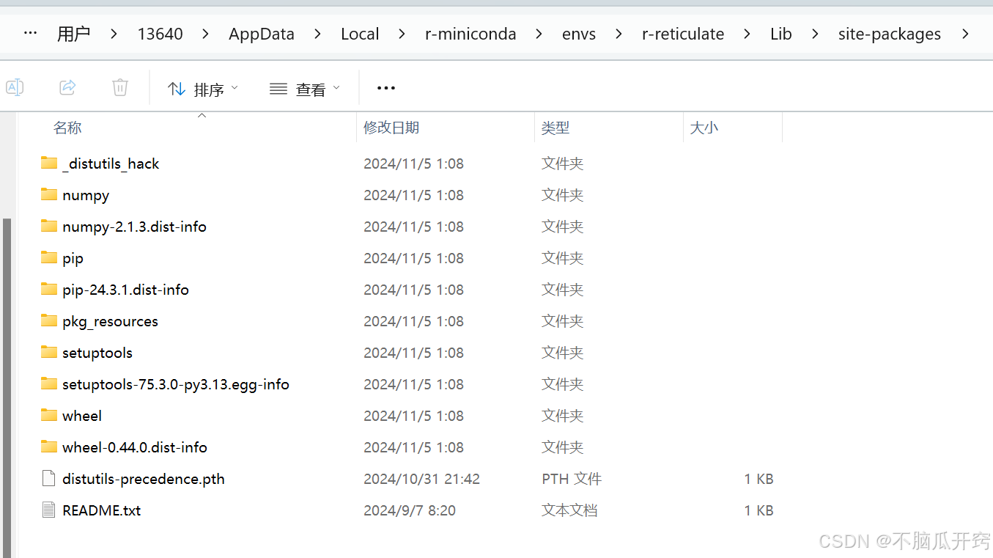Viewport: 993px width, 558px height.
Task: Open the 排序 sort dropdown
Action: pyautogui.click(x=203, y=89)
